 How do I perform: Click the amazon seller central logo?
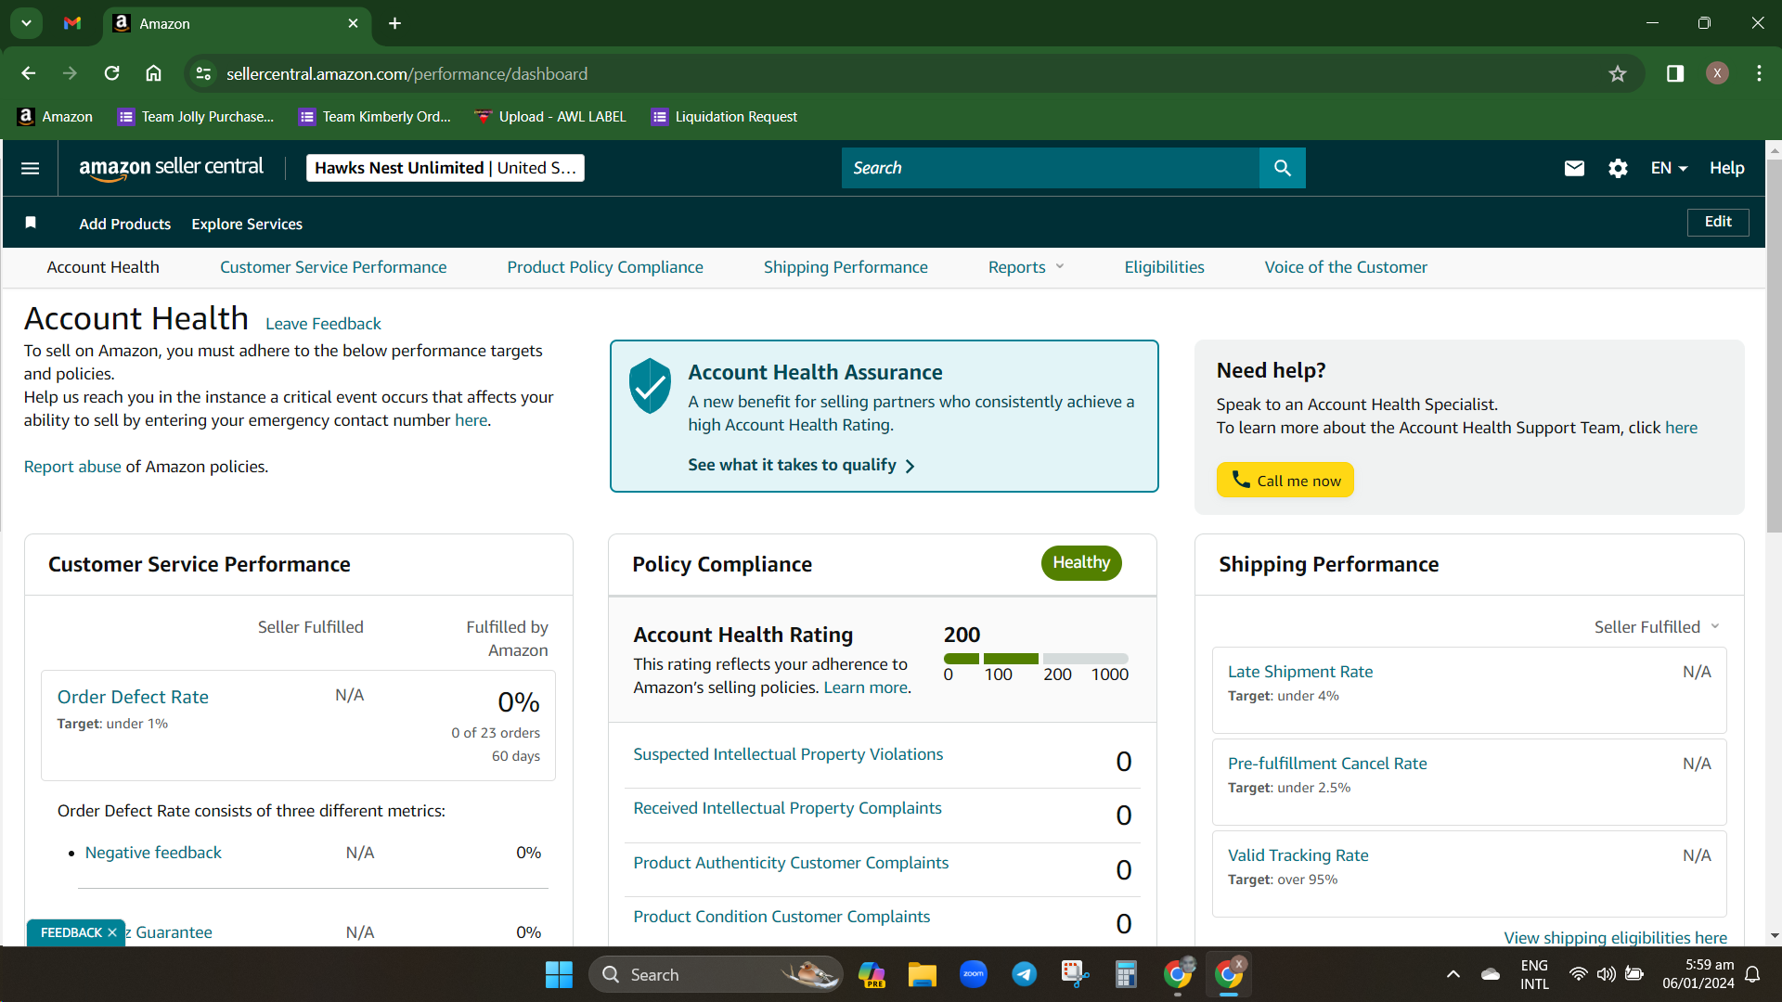(x=172, y=168)
